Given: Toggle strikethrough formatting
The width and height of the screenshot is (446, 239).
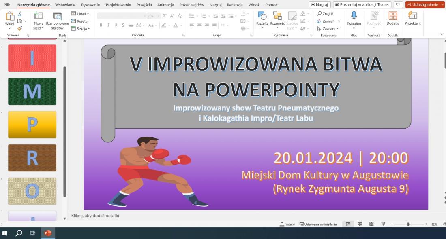Looking at the screenshot, I should (x=131, y=25).
